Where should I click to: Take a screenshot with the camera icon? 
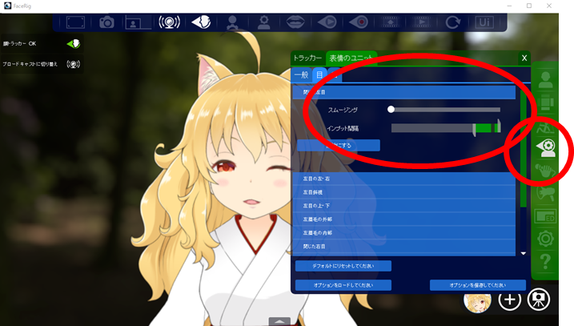pyautogui.click(x=106, y=22)
